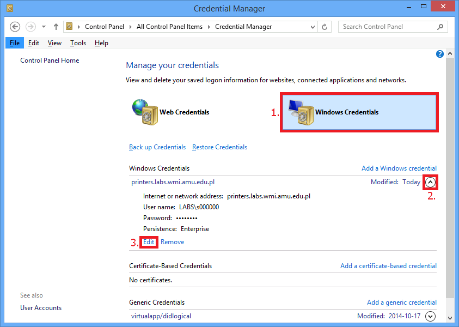Click Back up Credentials link
459x327 pixels.
pyautogui.click(x=157, y=147)
